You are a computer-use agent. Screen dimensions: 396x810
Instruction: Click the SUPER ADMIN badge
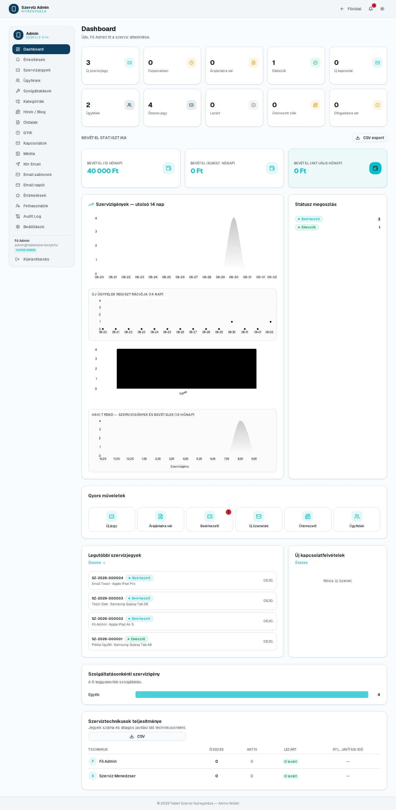point(26,250)
